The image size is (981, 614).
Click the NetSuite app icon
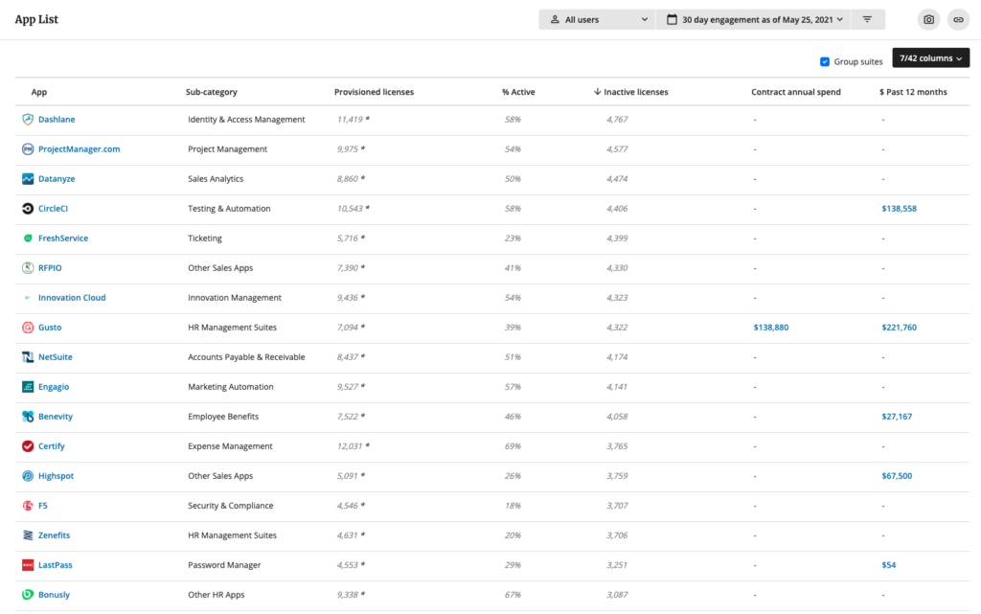[28, 357]
